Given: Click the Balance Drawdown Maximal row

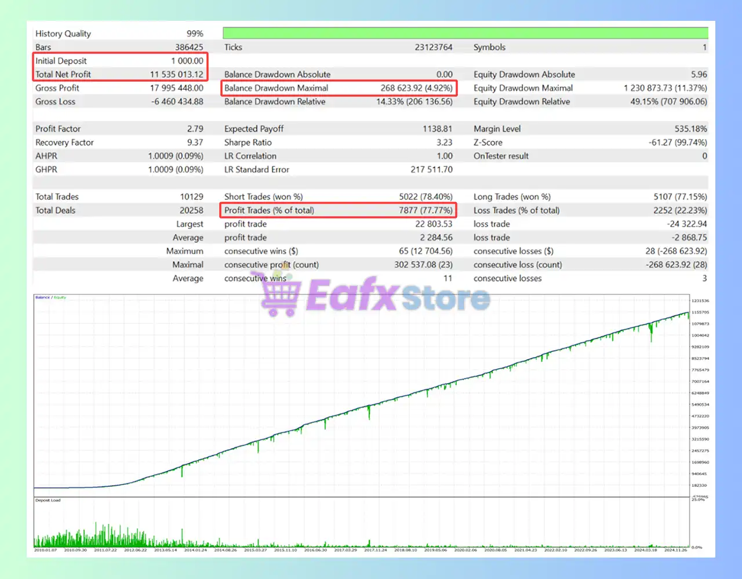Looking at the screenshot, I should click(x=338, y=88).
